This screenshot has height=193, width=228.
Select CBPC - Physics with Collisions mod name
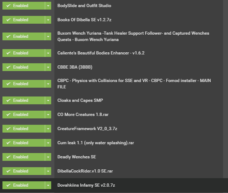134,84
